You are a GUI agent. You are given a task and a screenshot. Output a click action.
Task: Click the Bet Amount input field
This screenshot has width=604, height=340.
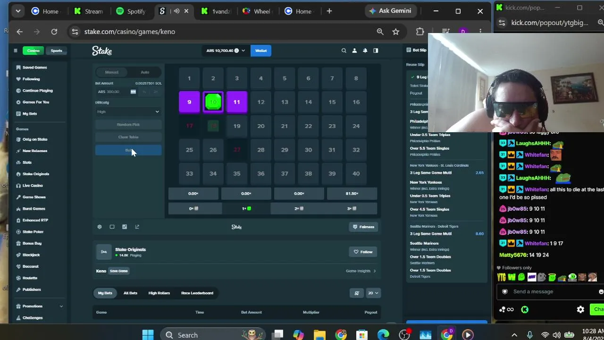point(112,92)
